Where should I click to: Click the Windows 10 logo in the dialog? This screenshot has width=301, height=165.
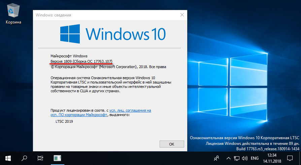click(113, 34)
